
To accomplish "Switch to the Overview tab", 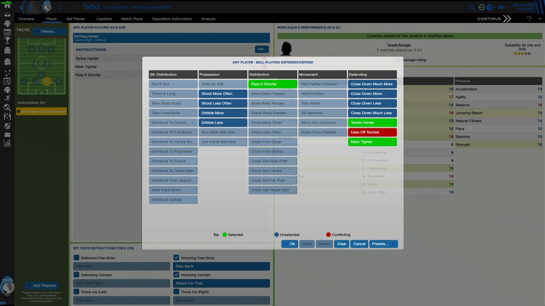I will [26, 19].
